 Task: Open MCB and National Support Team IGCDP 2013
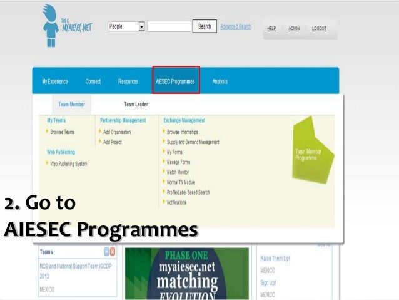point(76,271)
